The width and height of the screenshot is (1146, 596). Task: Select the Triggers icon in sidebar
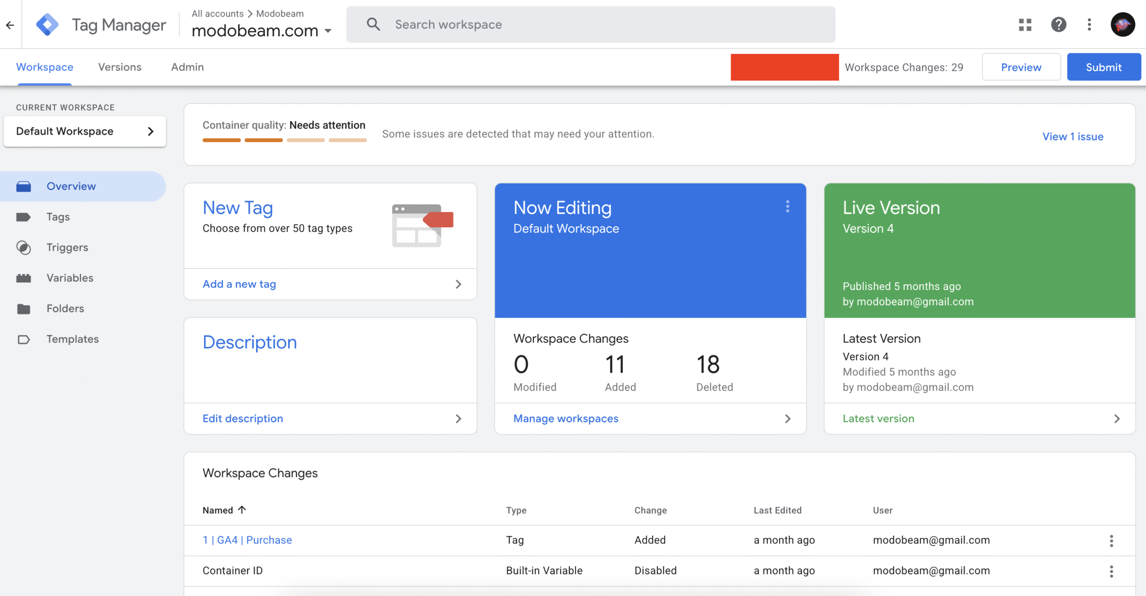[24, 247]
